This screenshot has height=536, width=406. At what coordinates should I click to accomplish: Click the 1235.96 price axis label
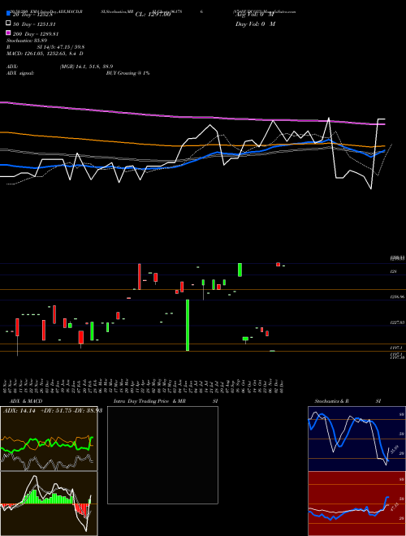[397, 297]
